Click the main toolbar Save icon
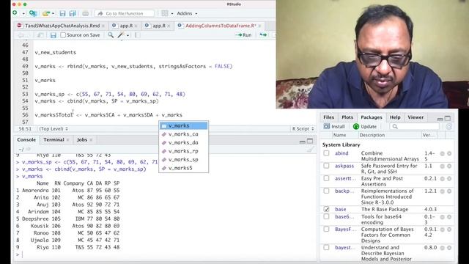This screenshot has height=264, width=469. [62, 13]
